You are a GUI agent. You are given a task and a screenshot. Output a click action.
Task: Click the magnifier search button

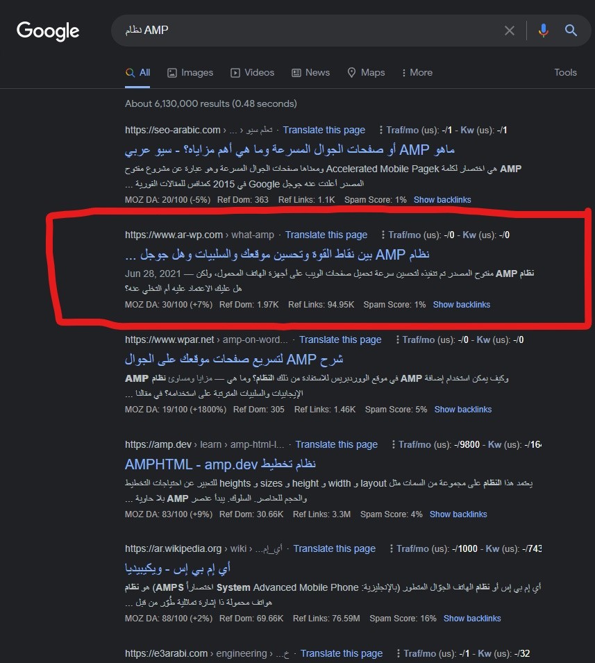[x=571, y=31]
